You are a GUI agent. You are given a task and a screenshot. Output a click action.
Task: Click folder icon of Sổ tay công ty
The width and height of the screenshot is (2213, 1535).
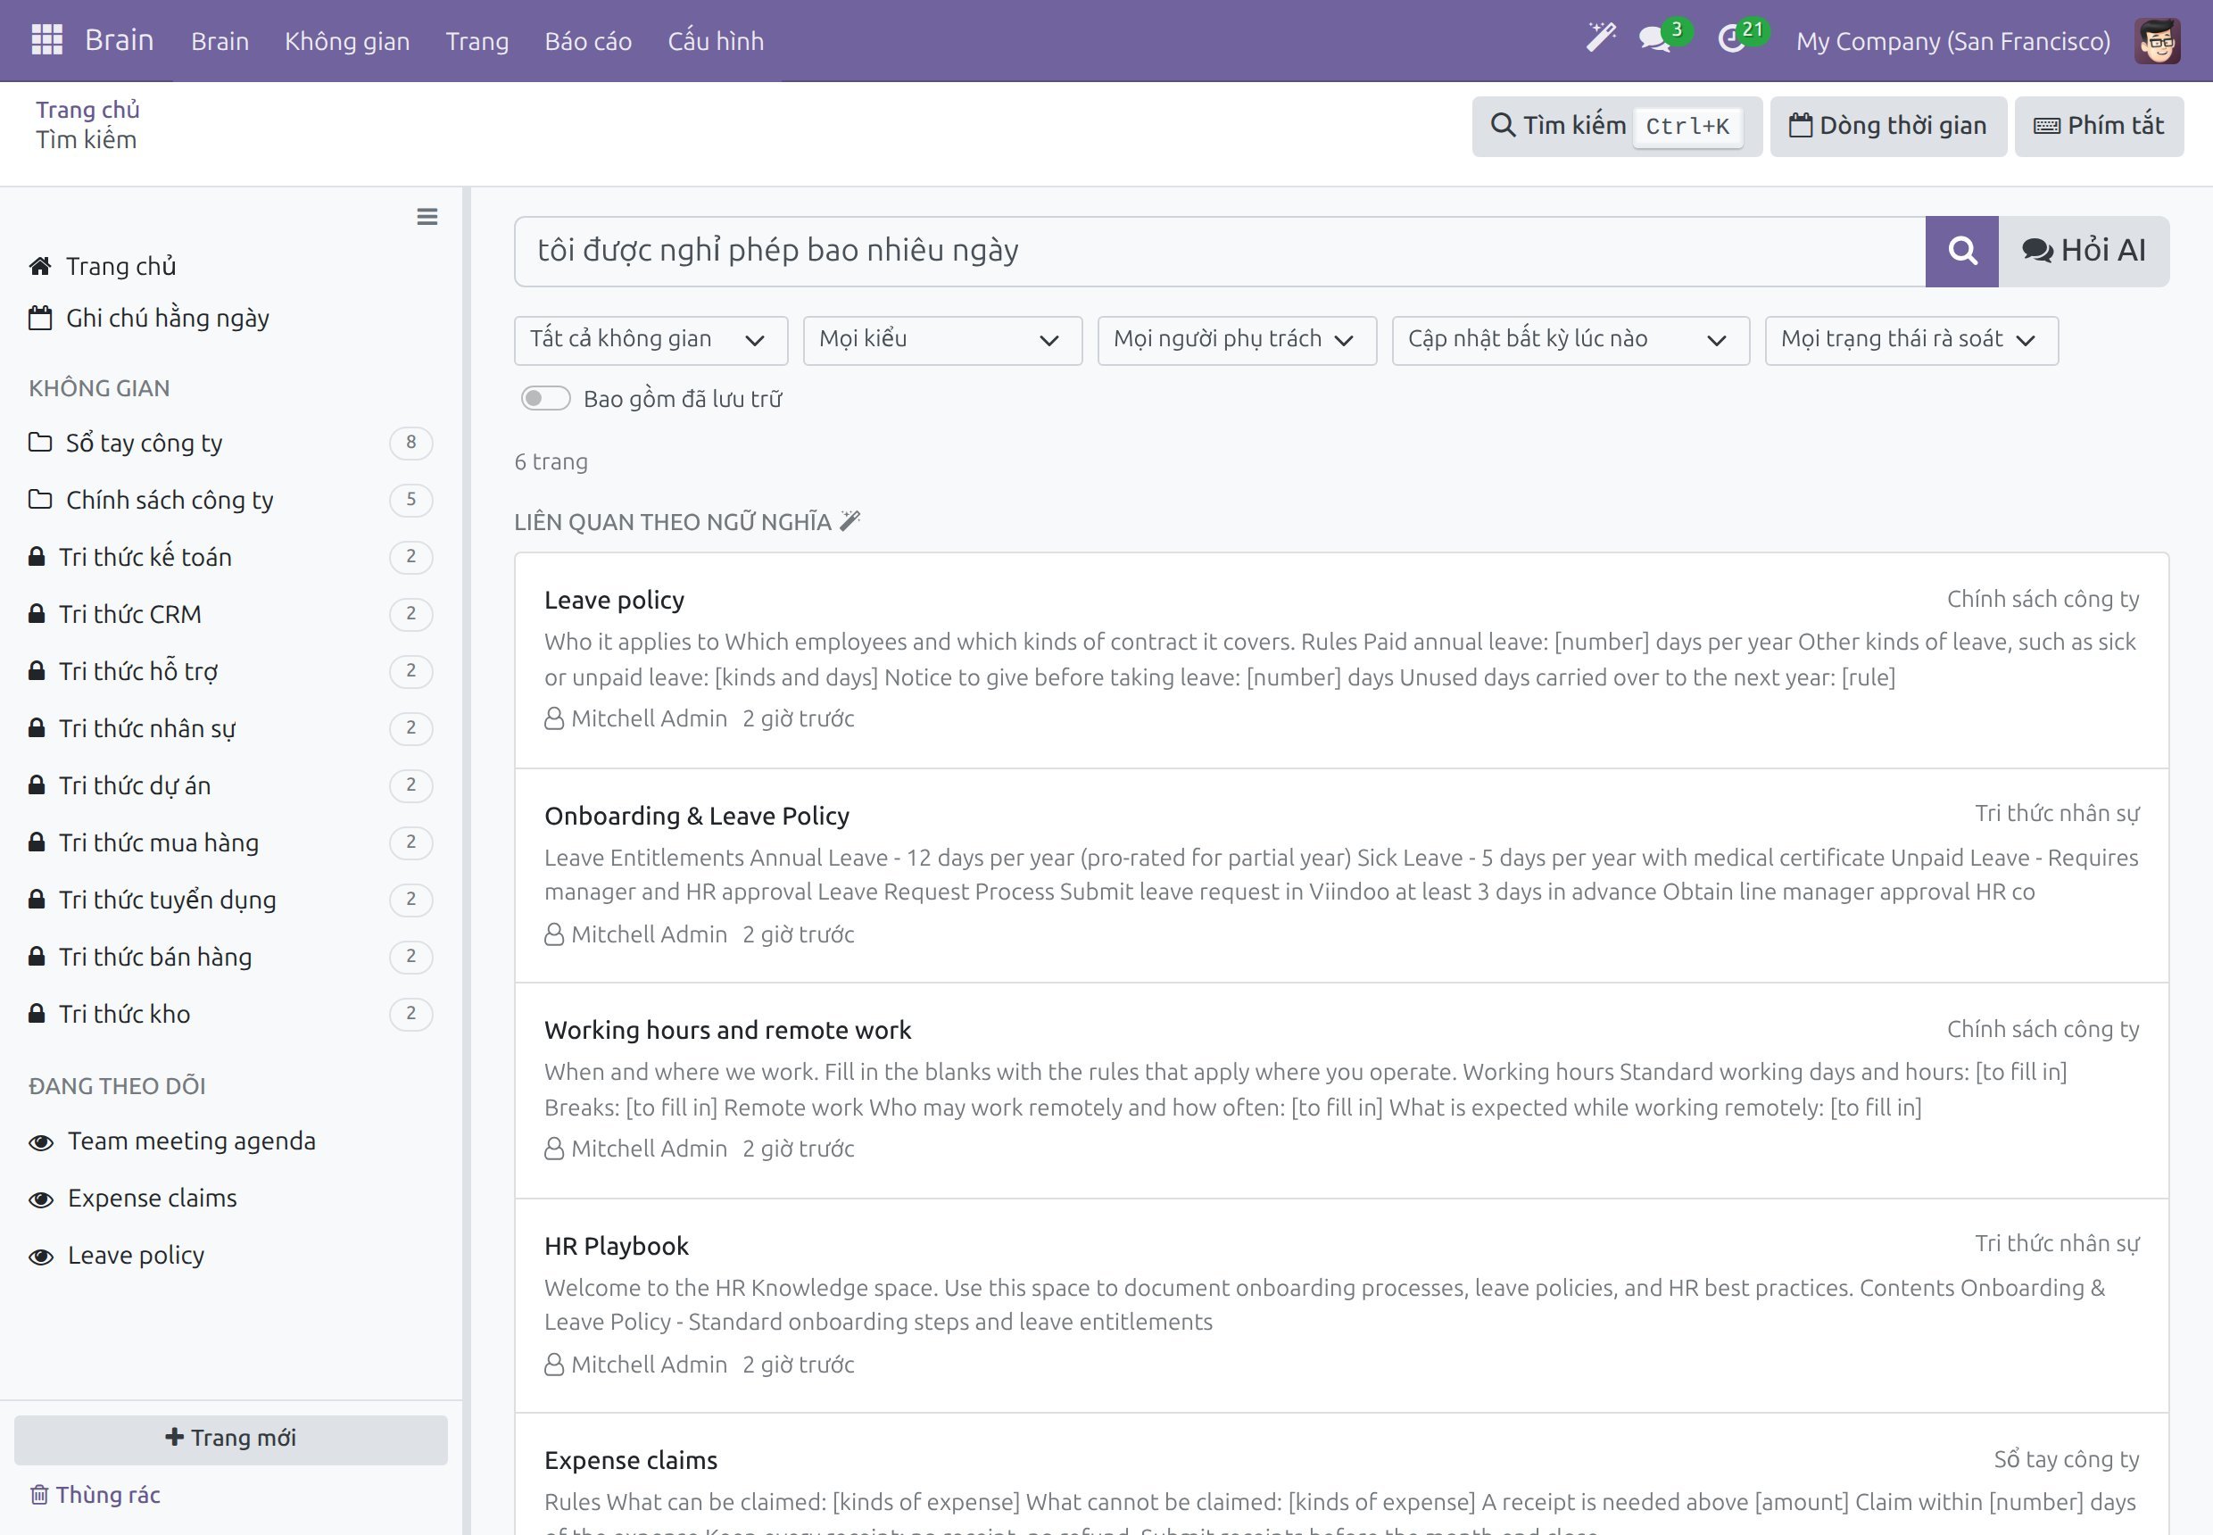click(x=39, y=443)
